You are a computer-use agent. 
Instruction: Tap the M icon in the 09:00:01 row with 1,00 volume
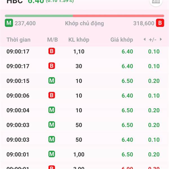[52, 154]
